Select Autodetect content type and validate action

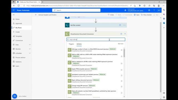pyautogui.click(x=95, y=75)
